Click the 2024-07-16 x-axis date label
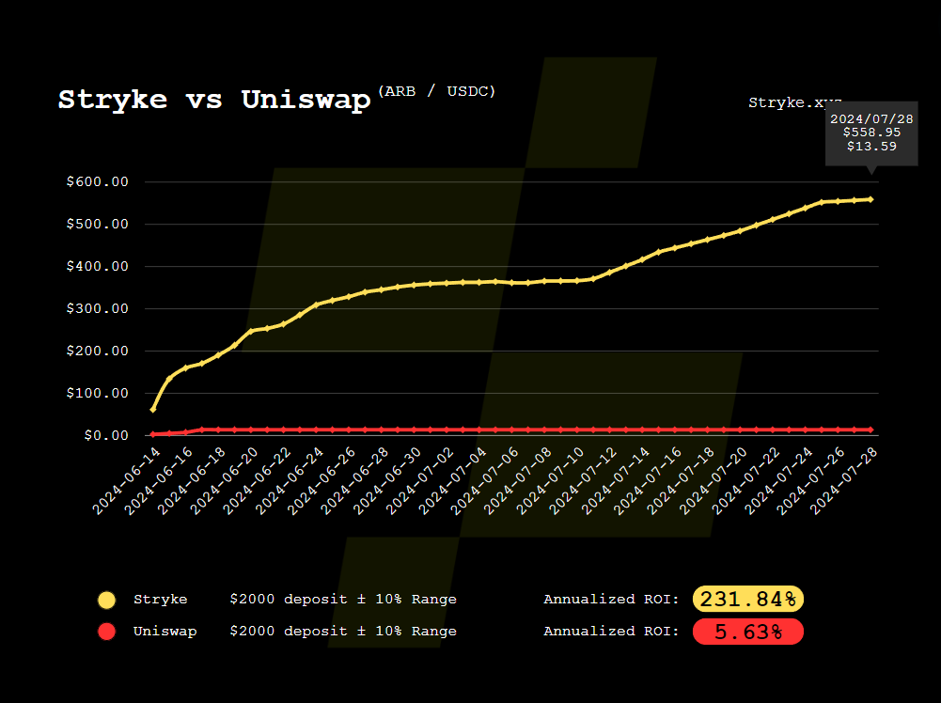Image resolution: width=941 pixels, height=703 pixels. click(649, 480)
